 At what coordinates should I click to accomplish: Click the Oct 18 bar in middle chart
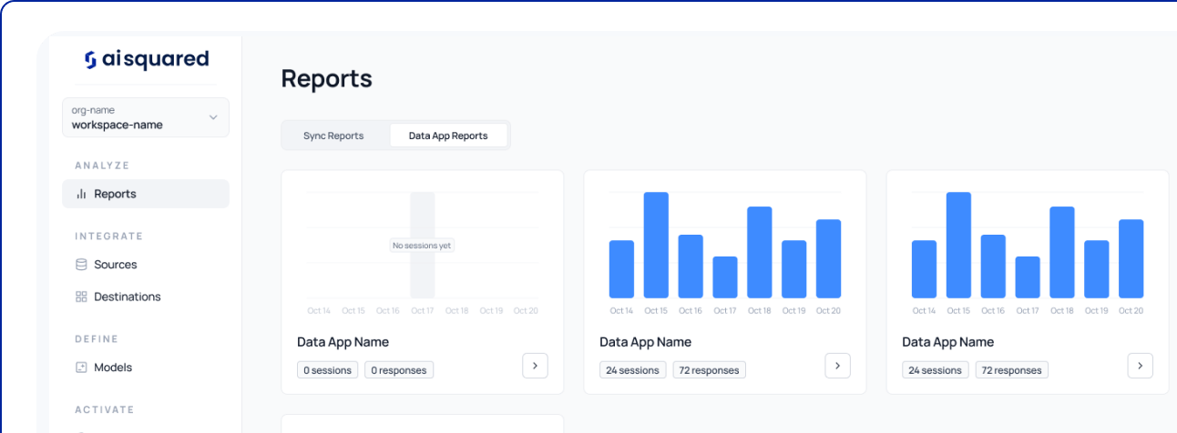pos(760,252)
